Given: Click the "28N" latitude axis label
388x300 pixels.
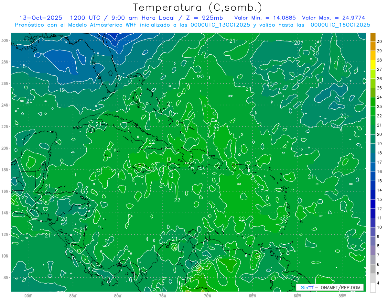Looking at the screenshot, I should (5, 62).
